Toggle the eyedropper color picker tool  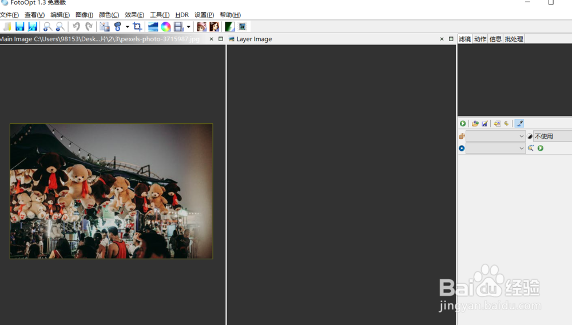(x=519, y=123)
